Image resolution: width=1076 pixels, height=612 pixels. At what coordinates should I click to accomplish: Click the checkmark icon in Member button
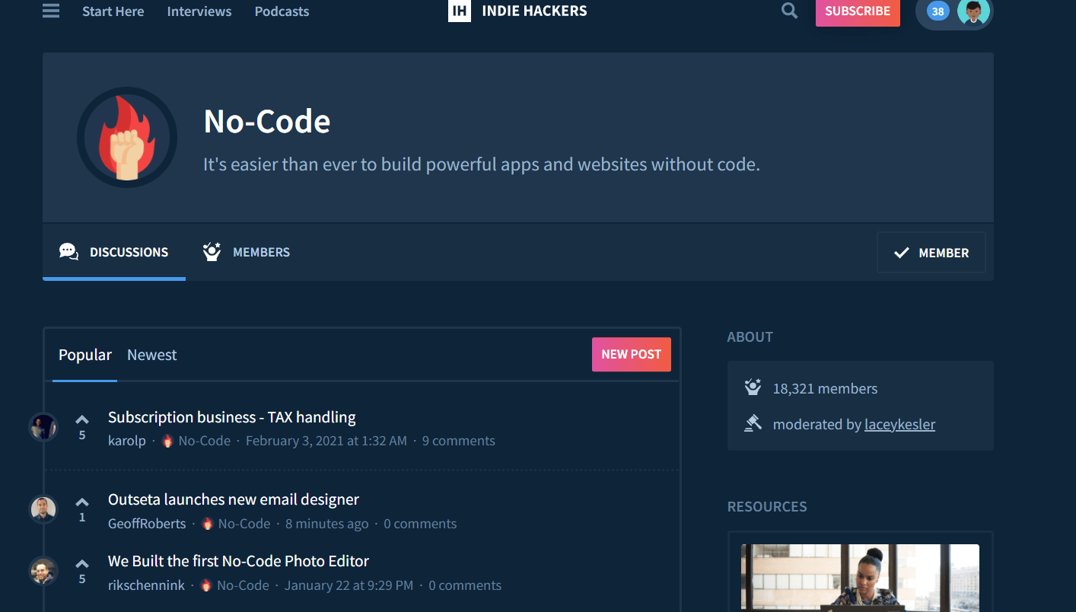tap(902, 253)
